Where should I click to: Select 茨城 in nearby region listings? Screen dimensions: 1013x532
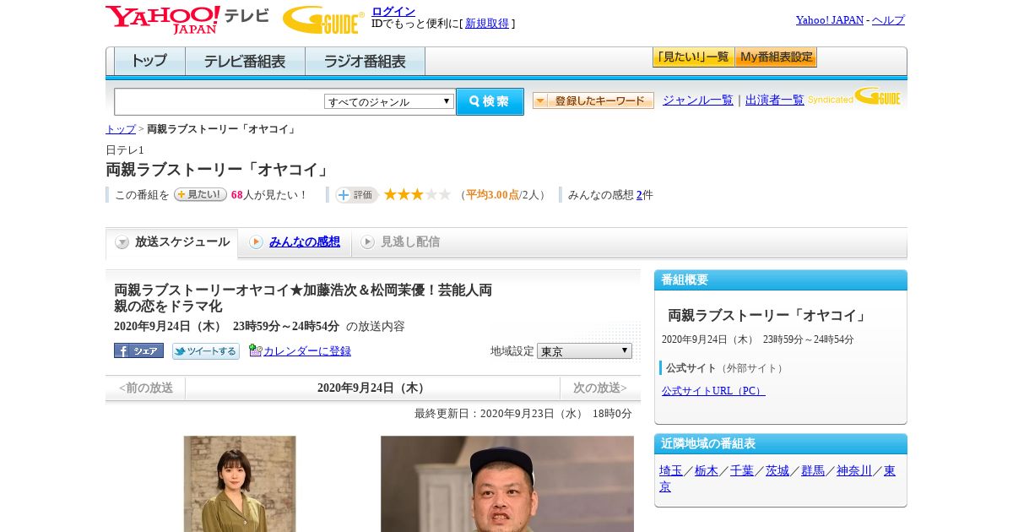click(x=777, y=471)
